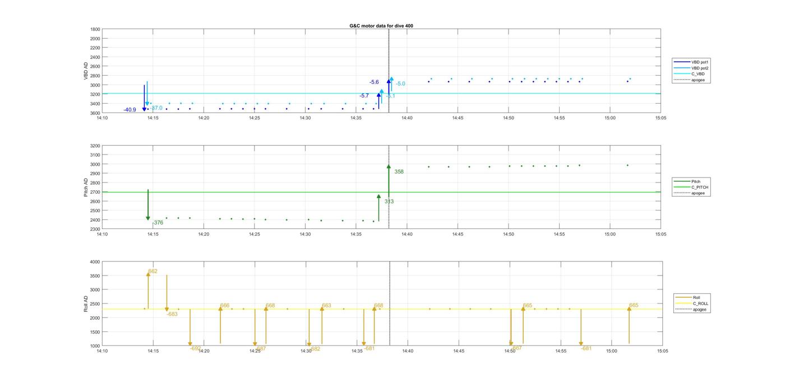Click the '-37.0' VBD data label
The image size is (785, 388).
point(156,108)
